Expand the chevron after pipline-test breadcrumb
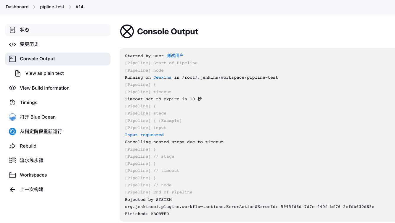The height and width of the screenshot is (223, 395). (x=70, y=7)
